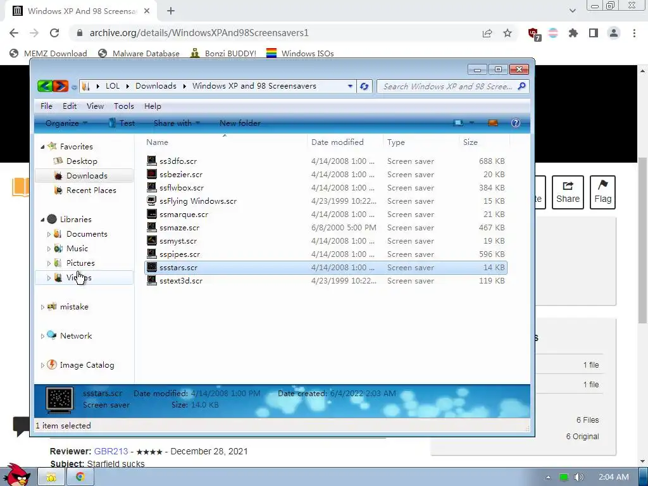Image resolution: width=648 pixels, height=486 pixels.
Task: Expand the Image Catalog tree node
Action: 42,365
